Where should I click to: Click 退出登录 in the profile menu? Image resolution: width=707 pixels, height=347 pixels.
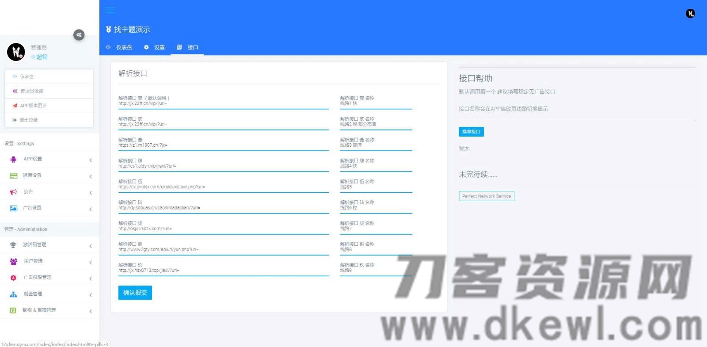[x=28, y=120]
